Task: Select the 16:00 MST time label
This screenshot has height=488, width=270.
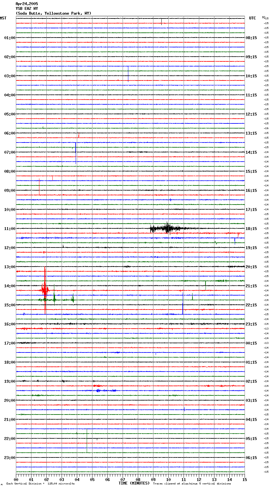Action: [x=10, y=324]
